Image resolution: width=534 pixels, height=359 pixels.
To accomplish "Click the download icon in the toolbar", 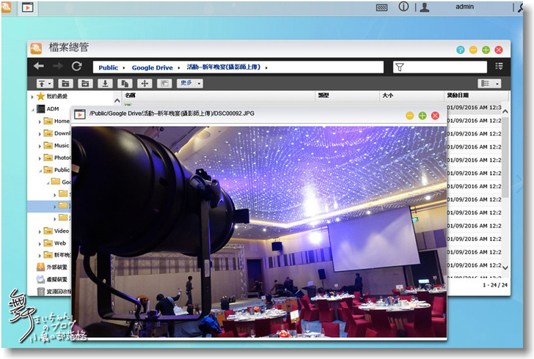I will tap(105, 84).
